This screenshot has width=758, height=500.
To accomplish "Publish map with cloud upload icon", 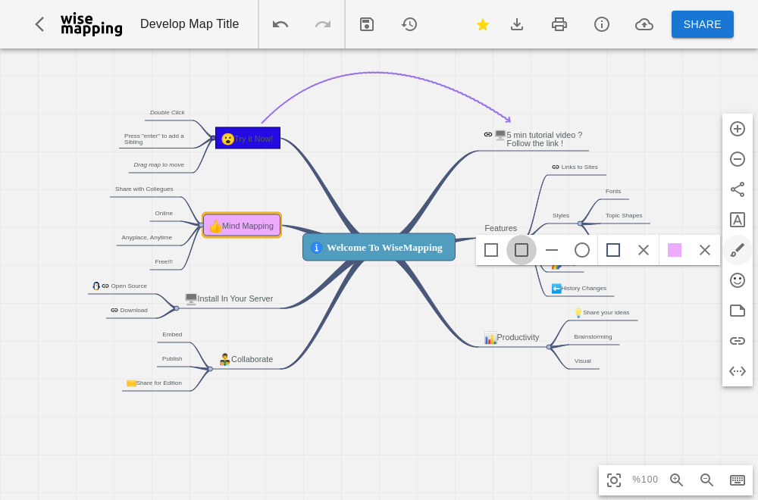I will [x=644, y=24].
